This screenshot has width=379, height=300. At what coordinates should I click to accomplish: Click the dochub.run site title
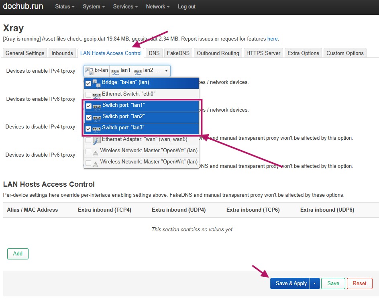click(x=23, y=6)
